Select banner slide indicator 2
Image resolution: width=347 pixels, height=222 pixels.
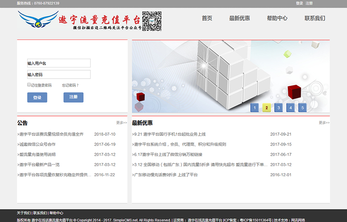click(x=266, y=107)
